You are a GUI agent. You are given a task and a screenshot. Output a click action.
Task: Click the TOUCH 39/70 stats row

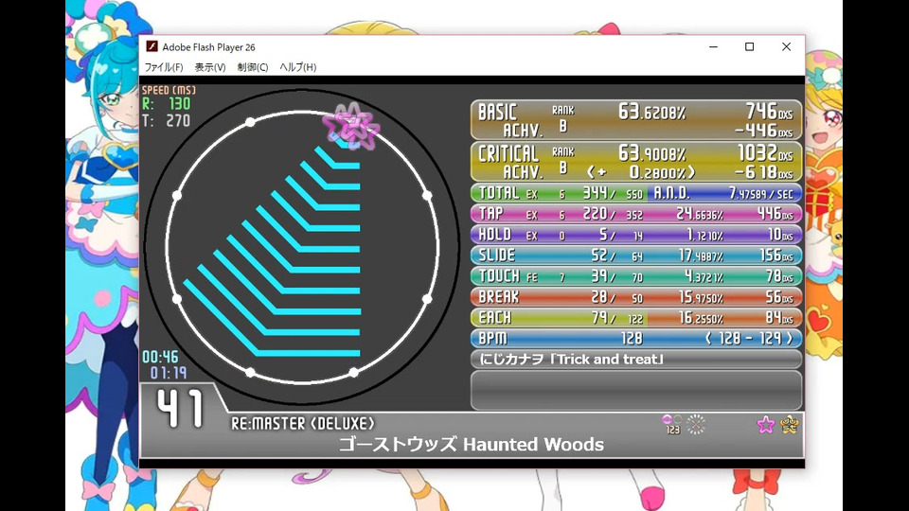coord(636,276)
